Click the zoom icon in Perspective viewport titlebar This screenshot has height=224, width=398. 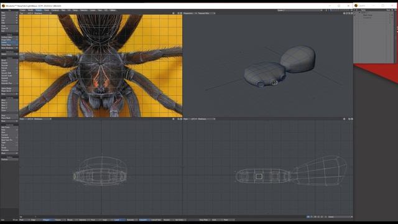click(x=349, y=13)
